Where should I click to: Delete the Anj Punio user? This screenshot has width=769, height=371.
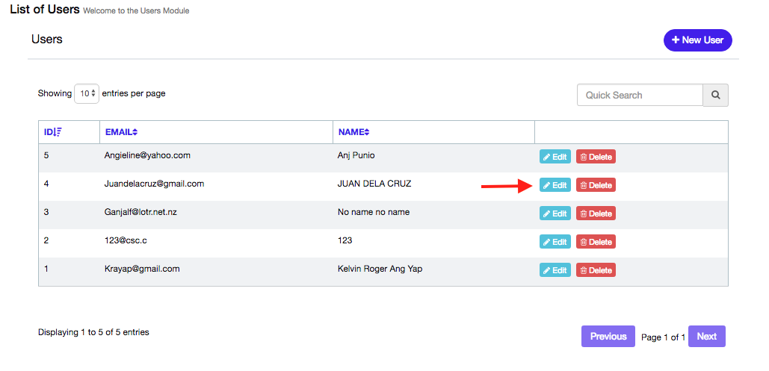[596, 157]
